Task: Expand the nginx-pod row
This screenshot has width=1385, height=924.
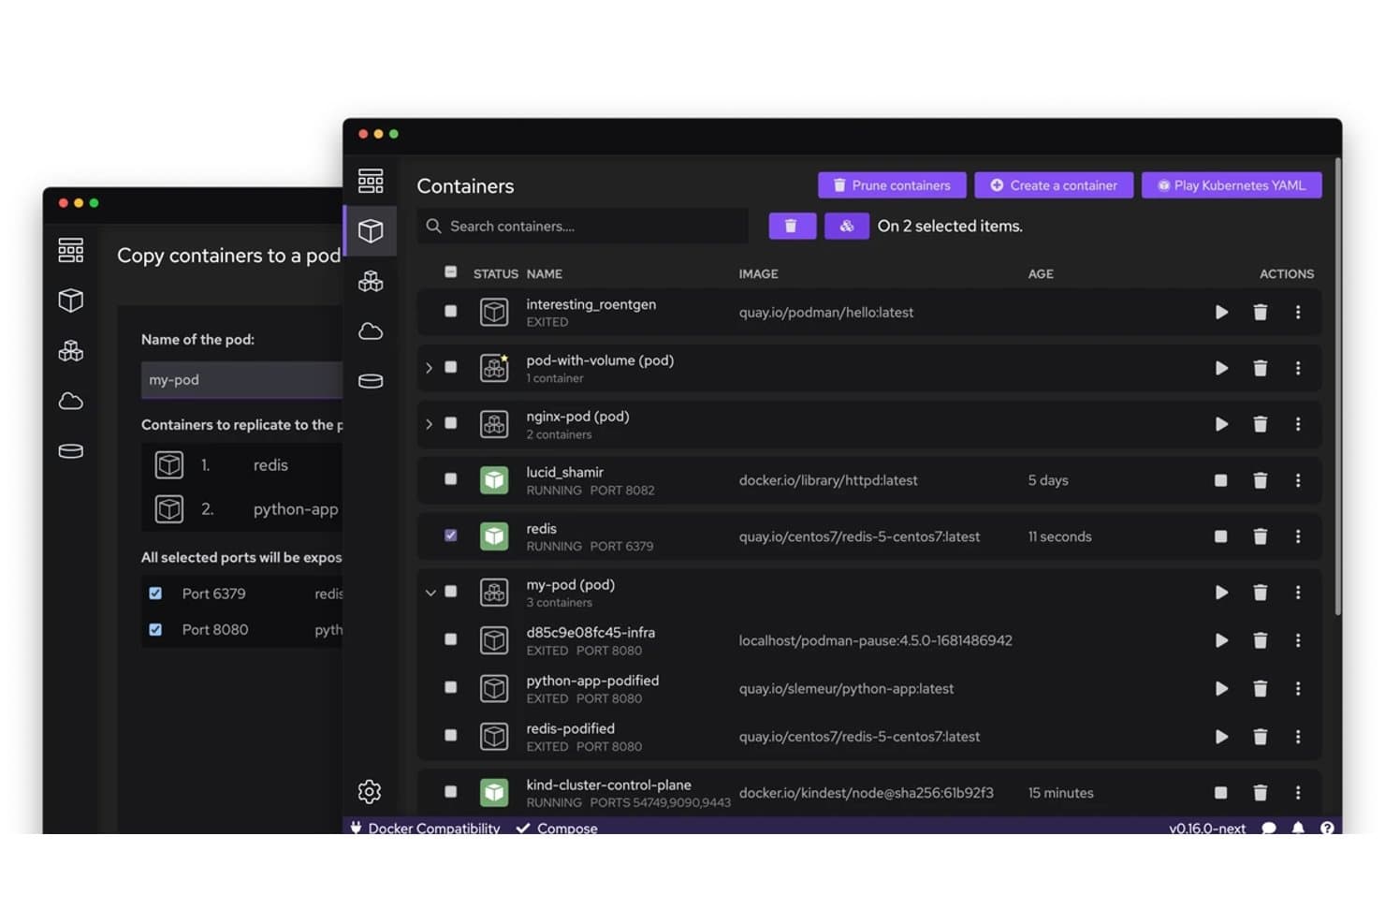Action: click(x=430, y=424)
